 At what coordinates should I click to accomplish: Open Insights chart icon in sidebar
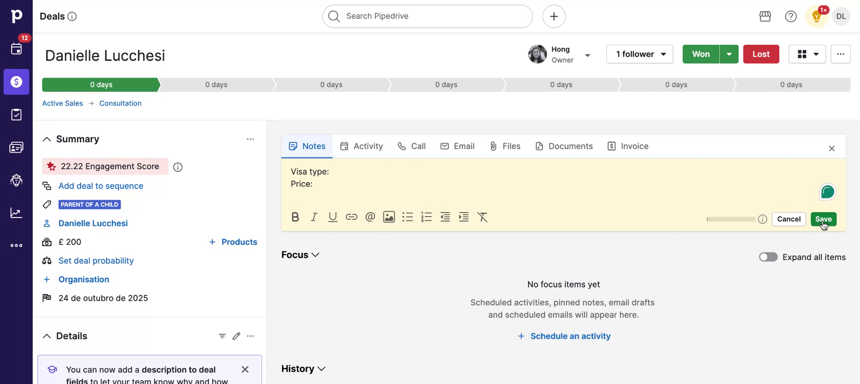pos(16,213)
